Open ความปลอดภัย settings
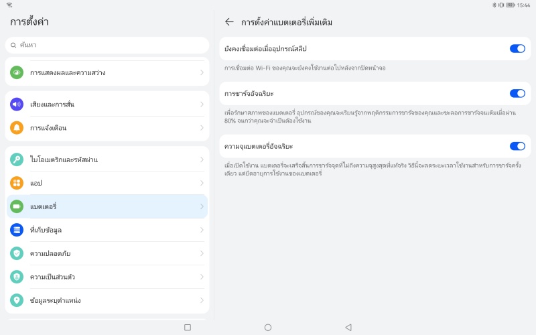Screen dimensions: 536x335 pyautogui.click(x=107, y=253)
